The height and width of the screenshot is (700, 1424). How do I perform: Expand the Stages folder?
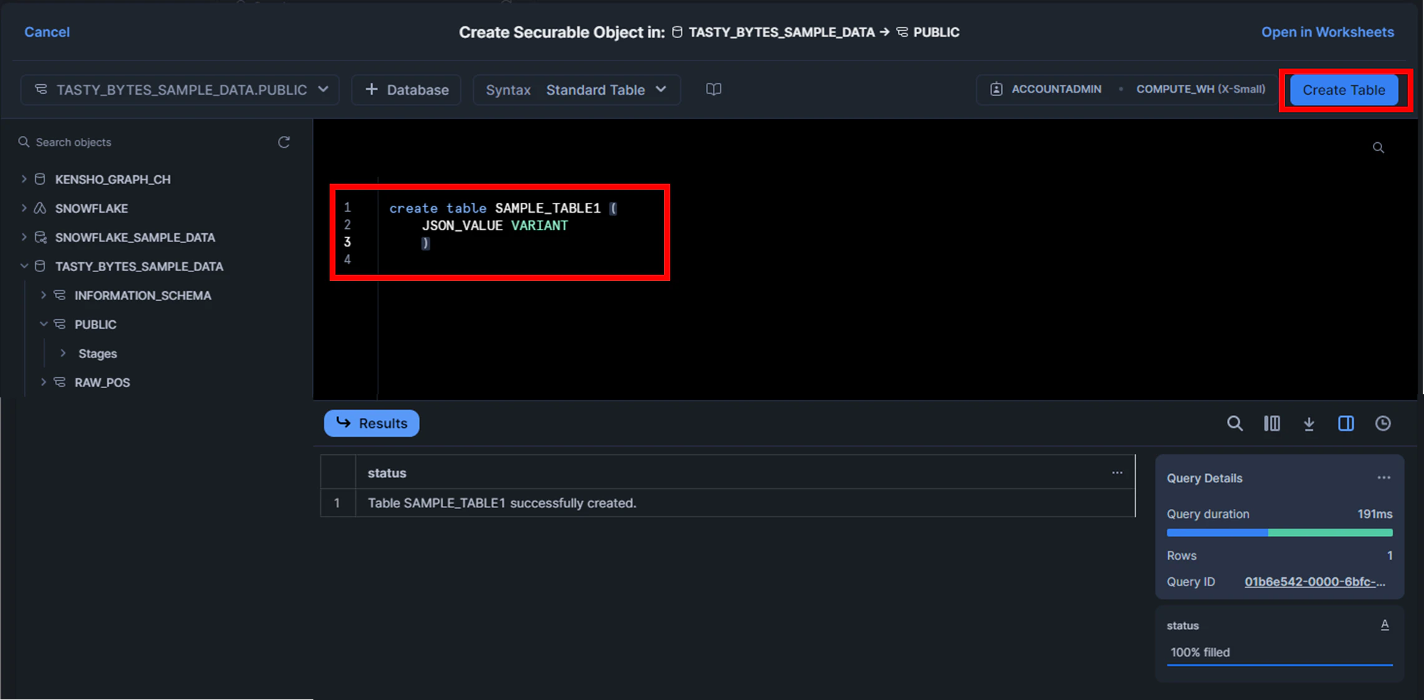(x=63, y=353)
